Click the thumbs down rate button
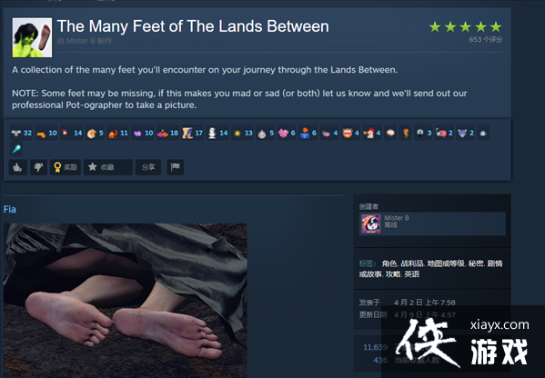This screenshot has height=378, width=545. coord(38,167)
